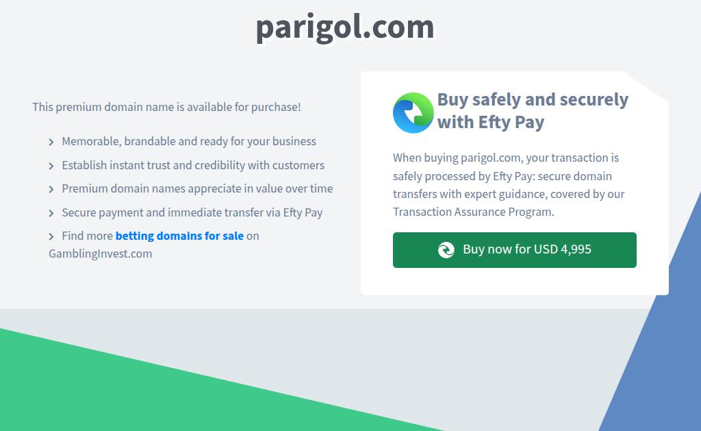This screenshot has height=431, width=701.
Task: Click 'Buy safely and securely with Efty Pay' heading
Action: [533, 110]
